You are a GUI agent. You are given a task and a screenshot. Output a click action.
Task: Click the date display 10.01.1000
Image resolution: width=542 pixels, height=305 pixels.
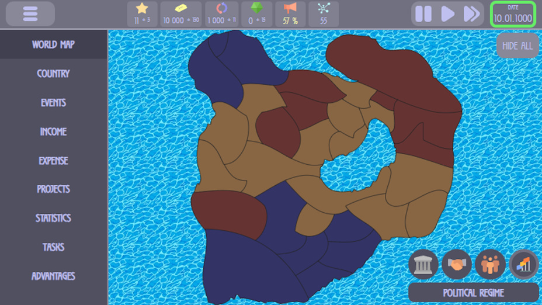point(513,15)
